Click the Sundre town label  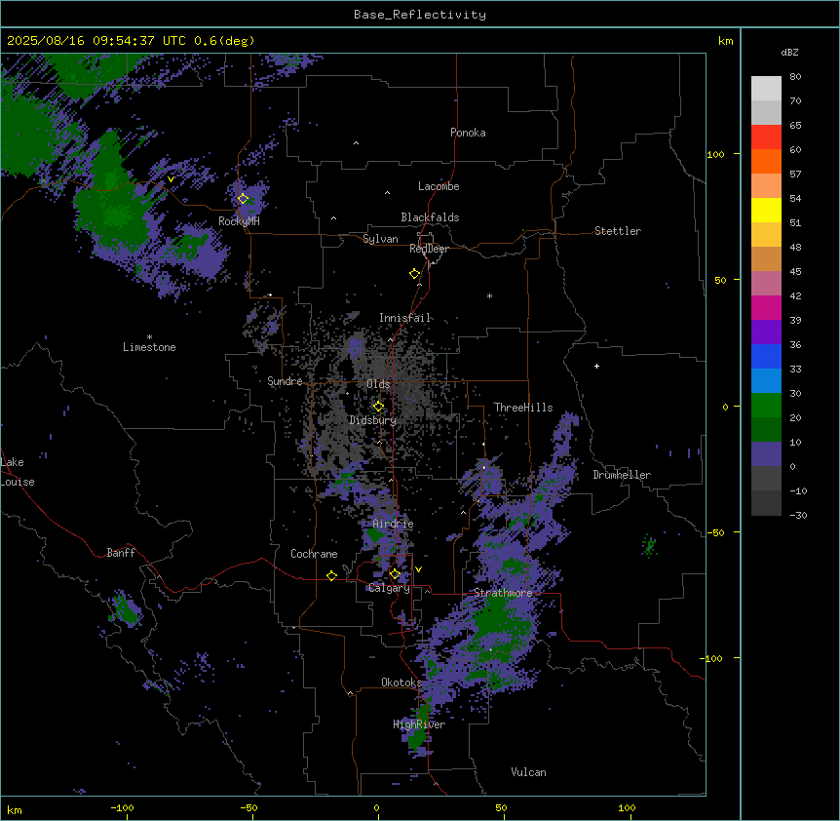pos(285,381)
